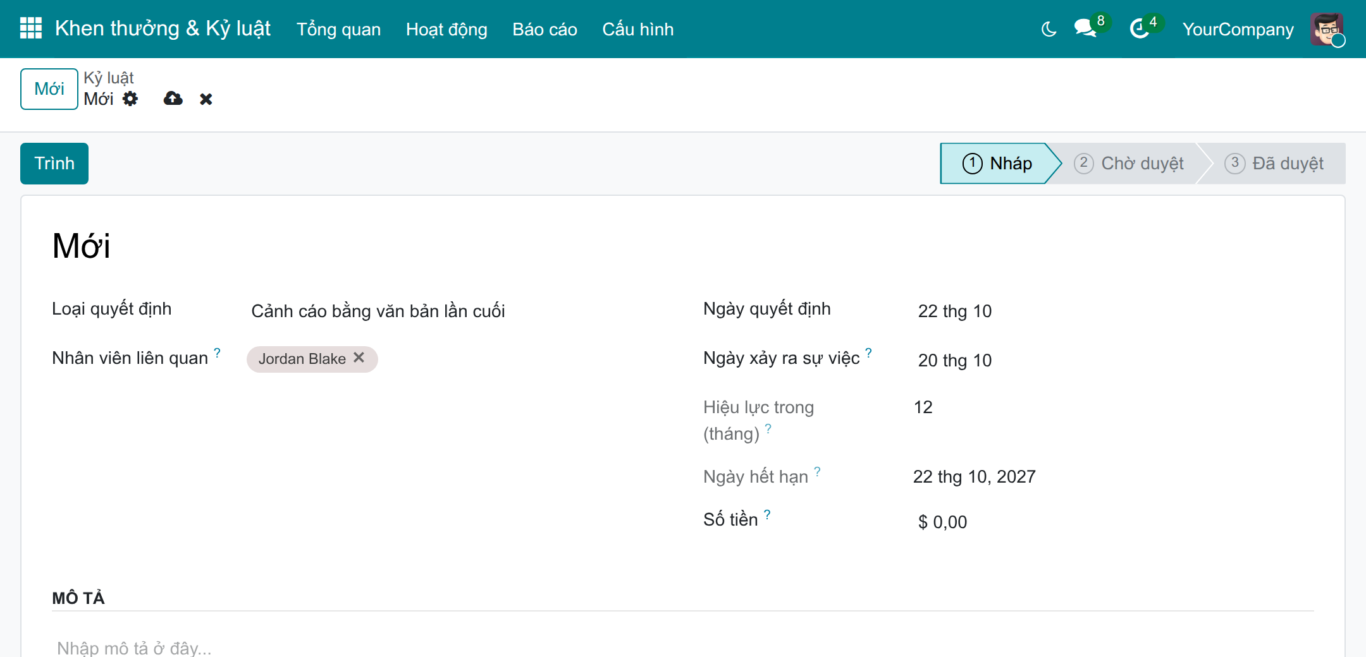Click the gear actions icon next to Mới

[x=130, y=99]
